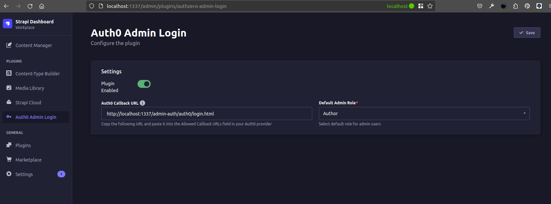Click the "Configure the plugin" subtitle
The image size is (551, 204).
[115, 43]
